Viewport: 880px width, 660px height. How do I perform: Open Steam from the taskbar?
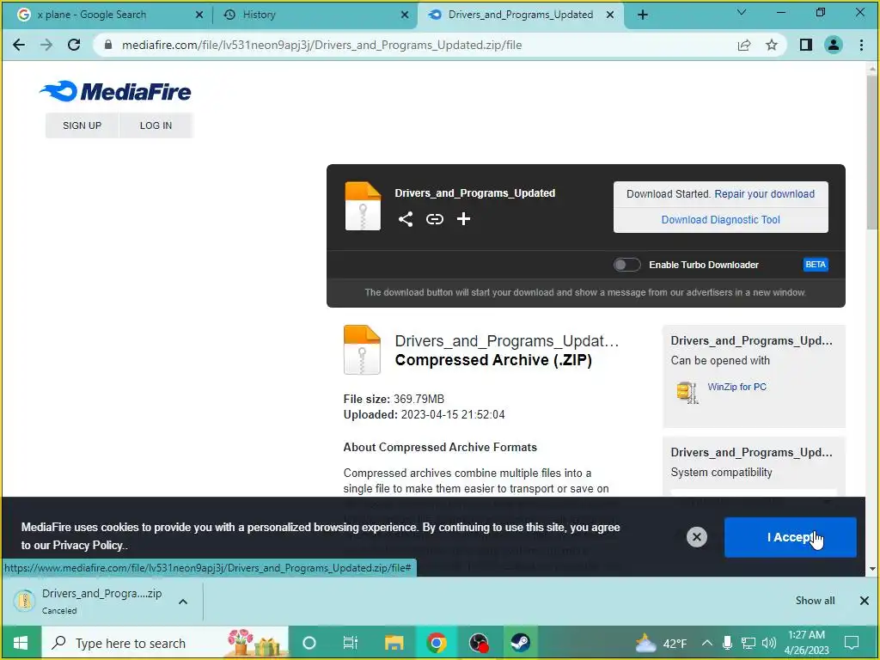point(520,643)
